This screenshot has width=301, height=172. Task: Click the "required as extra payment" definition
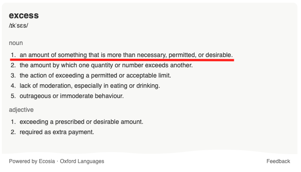coord(57,132)
